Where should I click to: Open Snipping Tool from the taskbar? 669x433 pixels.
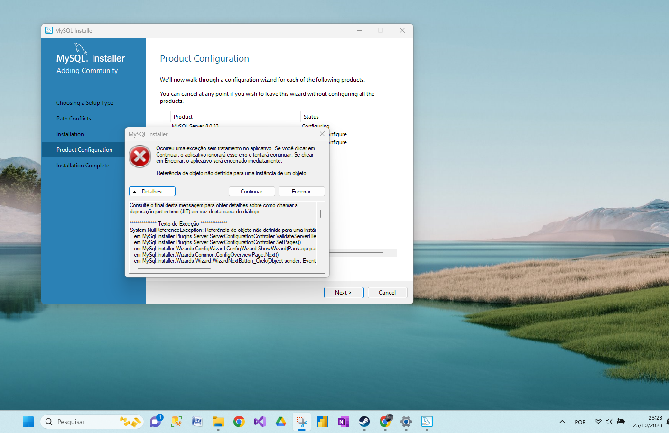pos(302,422)
